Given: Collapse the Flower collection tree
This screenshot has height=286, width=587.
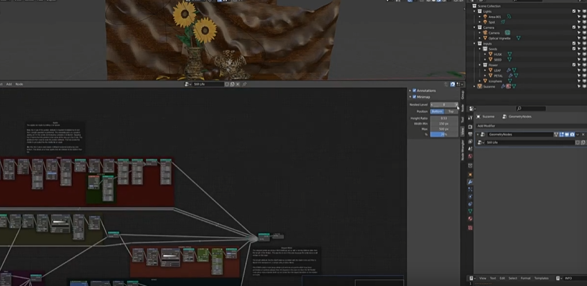Looking at the screenshot, I should click(x=480, y=65).
